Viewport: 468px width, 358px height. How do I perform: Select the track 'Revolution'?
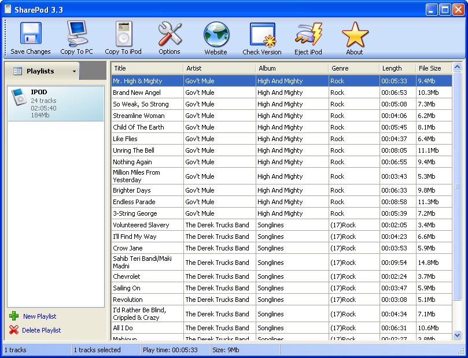click(x=282, y=300)
